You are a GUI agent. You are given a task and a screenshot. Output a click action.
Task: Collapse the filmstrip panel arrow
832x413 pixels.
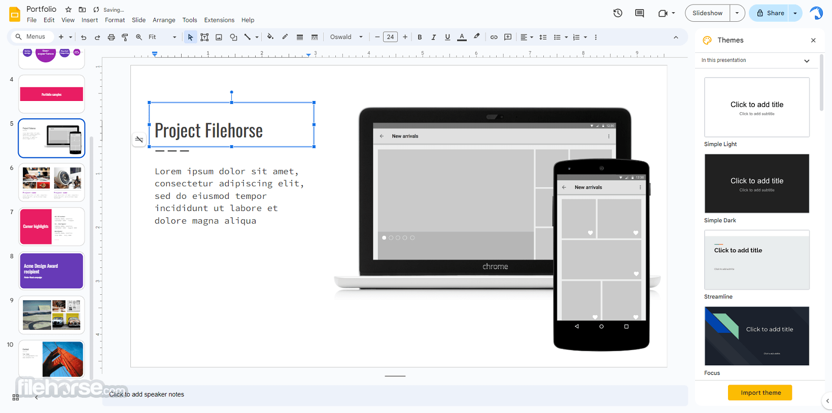pos(37,397)
